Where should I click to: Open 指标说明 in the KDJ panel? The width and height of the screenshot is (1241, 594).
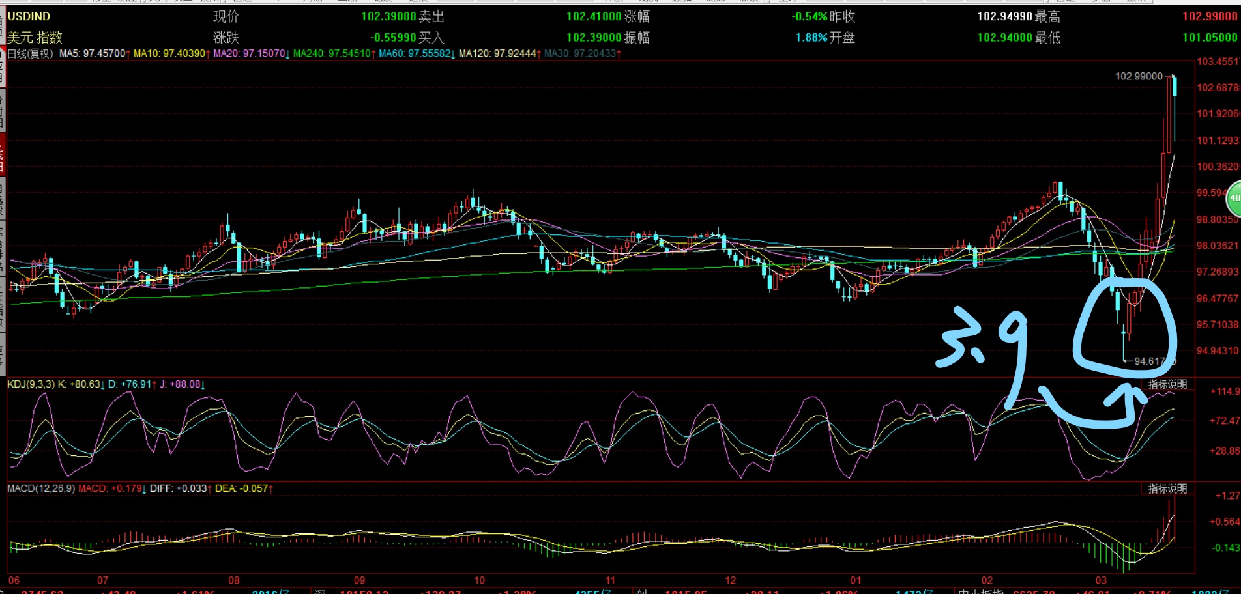pyautogui.click(x=1167, y=384)
